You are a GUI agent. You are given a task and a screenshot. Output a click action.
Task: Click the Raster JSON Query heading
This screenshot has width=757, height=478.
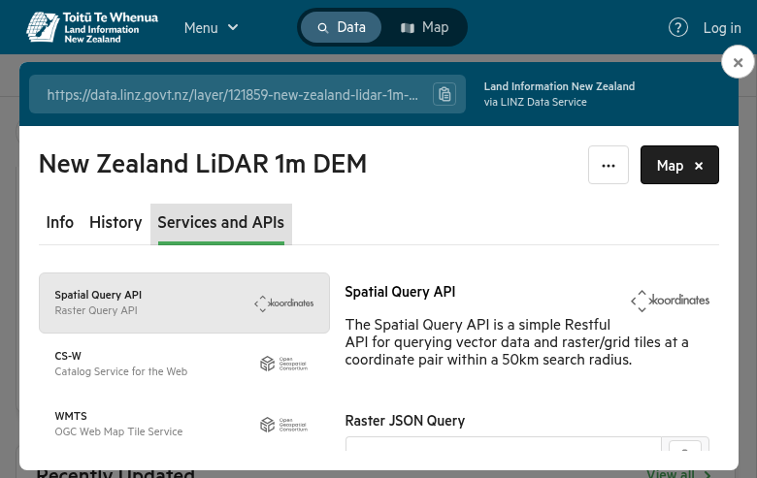click(405, 421)
